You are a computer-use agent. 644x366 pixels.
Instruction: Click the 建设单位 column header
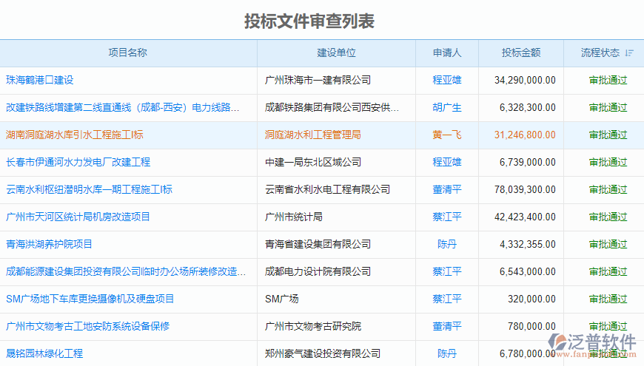336,53
